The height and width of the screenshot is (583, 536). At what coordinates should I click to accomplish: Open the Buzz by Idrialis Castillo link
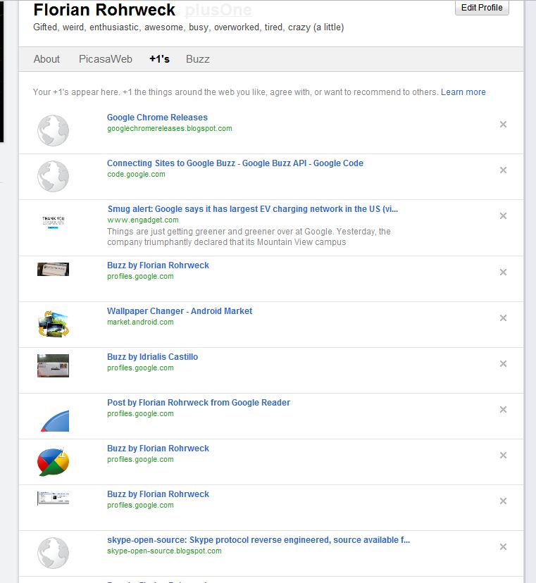(x=153, y=356)
